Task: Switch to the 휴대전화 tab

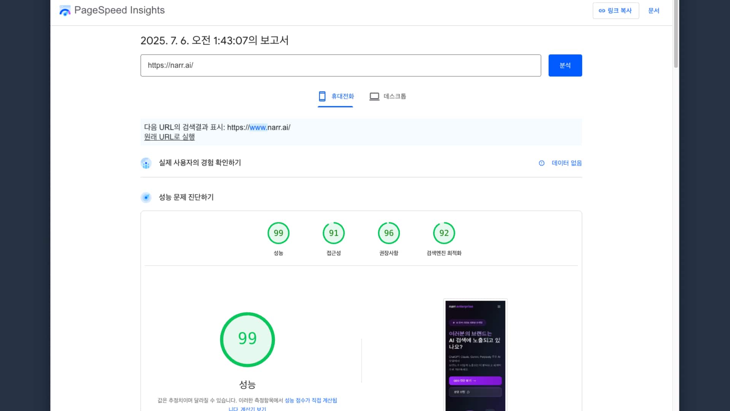Action: point(336,96)
